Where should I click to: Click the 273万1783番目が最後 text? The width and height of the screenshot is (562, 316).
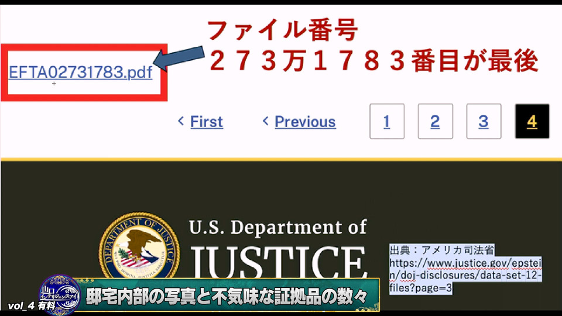pos(373,60)
